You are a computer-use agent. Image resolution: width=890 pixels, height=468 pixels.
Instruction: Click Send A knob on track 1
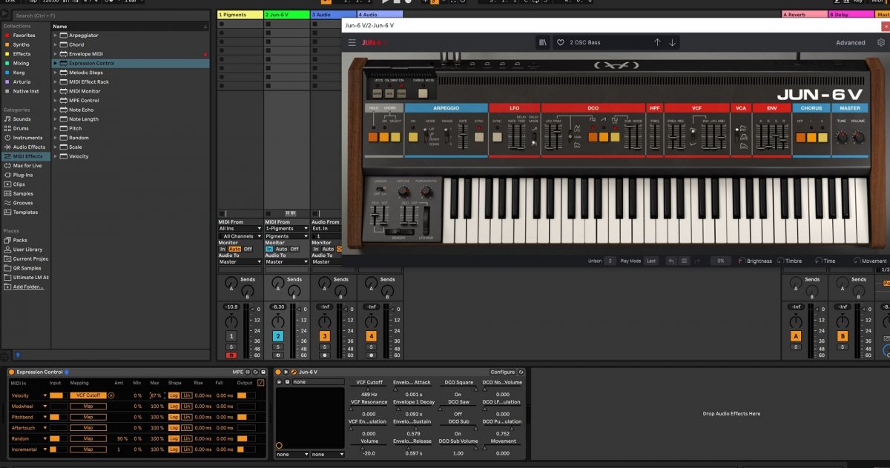pyautogui.click(x=231, y=283)
